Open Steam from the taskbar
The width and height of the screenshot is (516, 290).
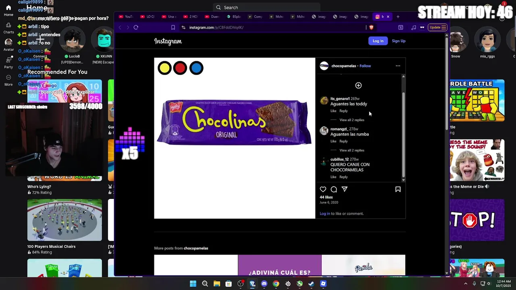point(311,284)
